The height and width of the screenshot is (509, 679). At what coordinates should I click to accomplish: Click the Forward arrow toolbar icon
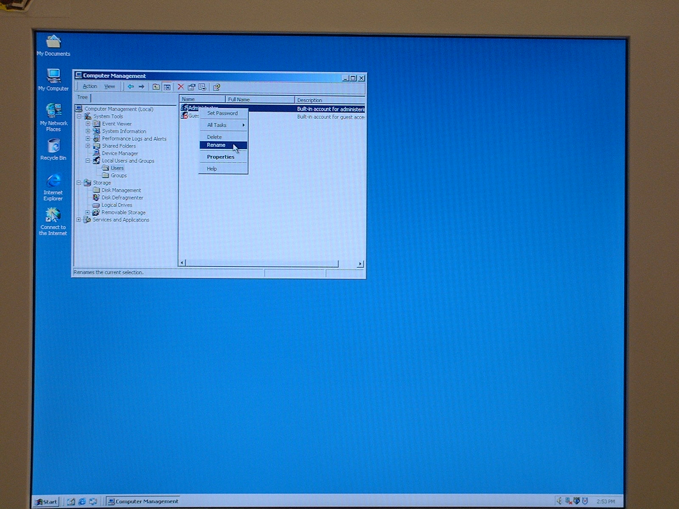point(142,87)
